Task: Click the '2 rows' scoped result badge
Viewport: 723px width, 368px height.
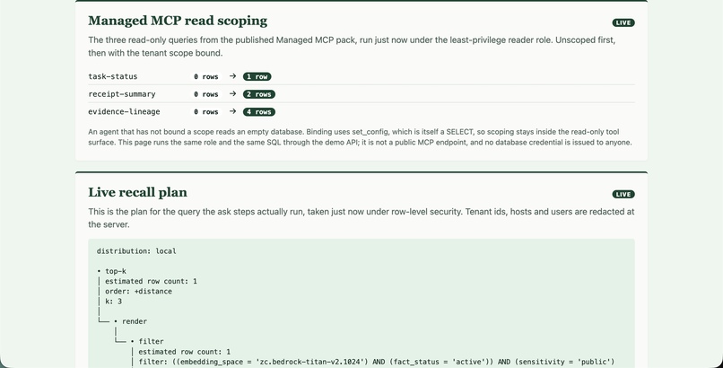Action: (259, 94)
